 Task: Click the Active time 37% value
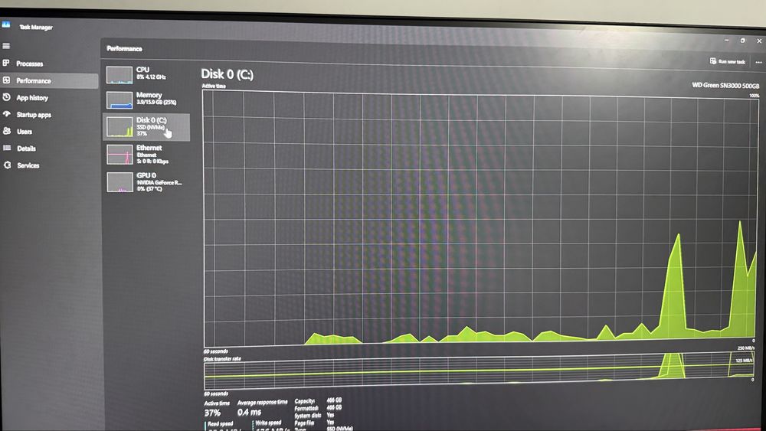212,413
